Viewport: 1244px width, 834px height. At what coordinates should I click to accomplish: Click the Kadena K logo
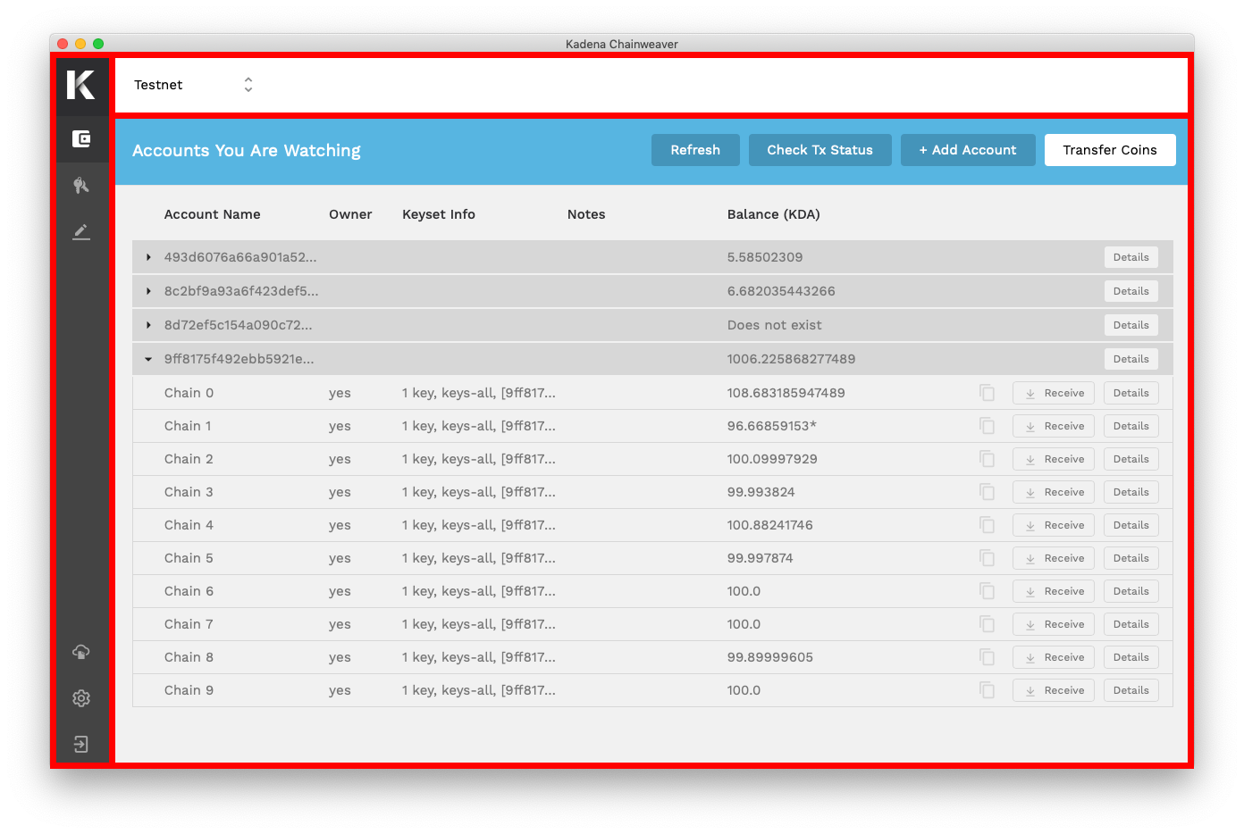(x=81, y=85)
